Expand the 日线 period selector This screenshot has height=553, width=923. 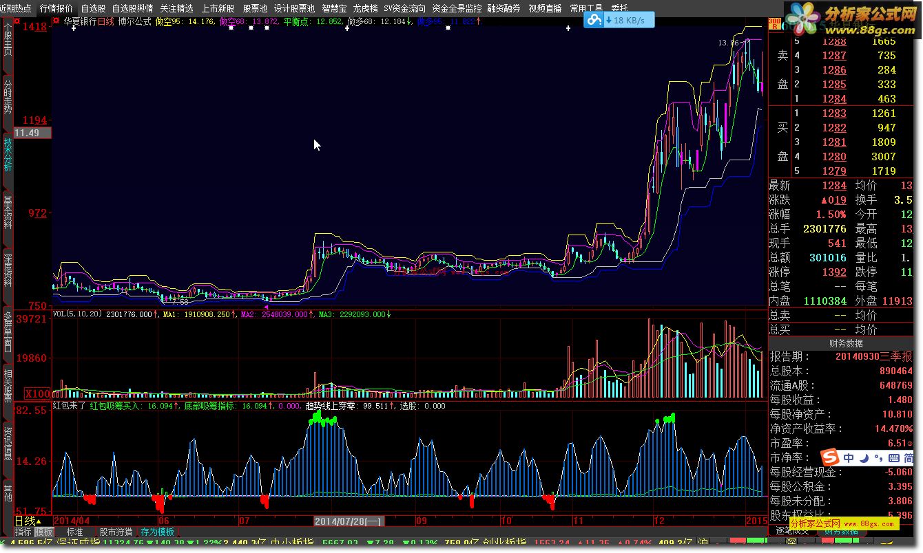(28, 521)
